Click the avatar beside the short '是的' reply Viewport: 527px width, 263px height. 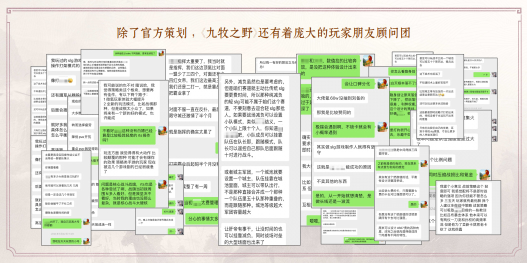tap(424, 204)
